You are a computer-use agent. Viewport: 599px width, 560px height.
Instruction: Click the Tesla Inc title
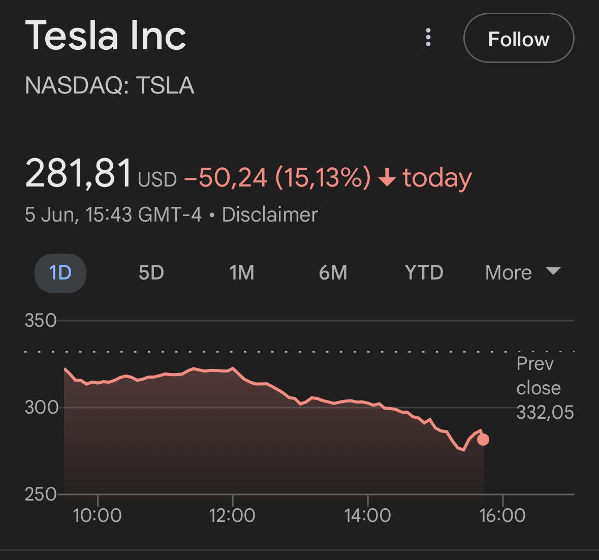(106, 36)
